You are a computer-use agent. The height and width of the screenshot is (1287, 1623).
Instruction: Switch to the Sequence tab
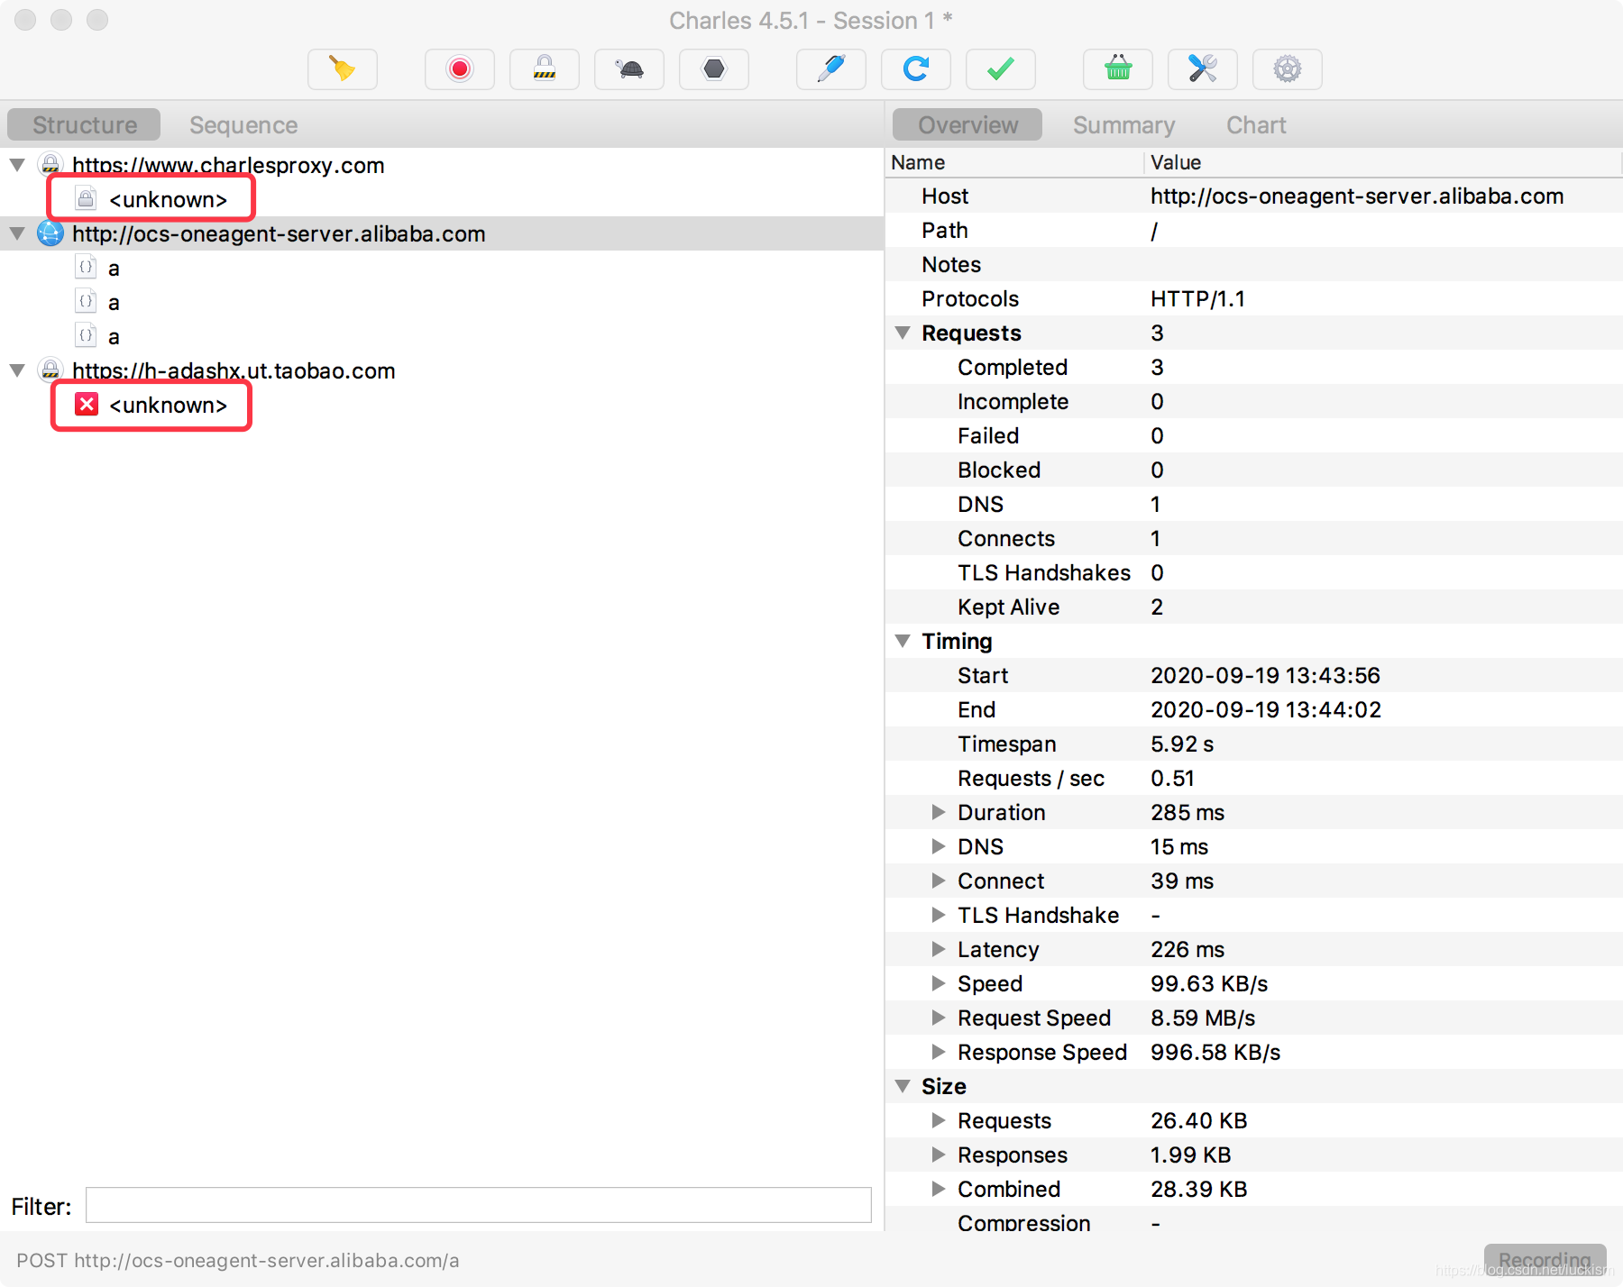pos(243,124)
